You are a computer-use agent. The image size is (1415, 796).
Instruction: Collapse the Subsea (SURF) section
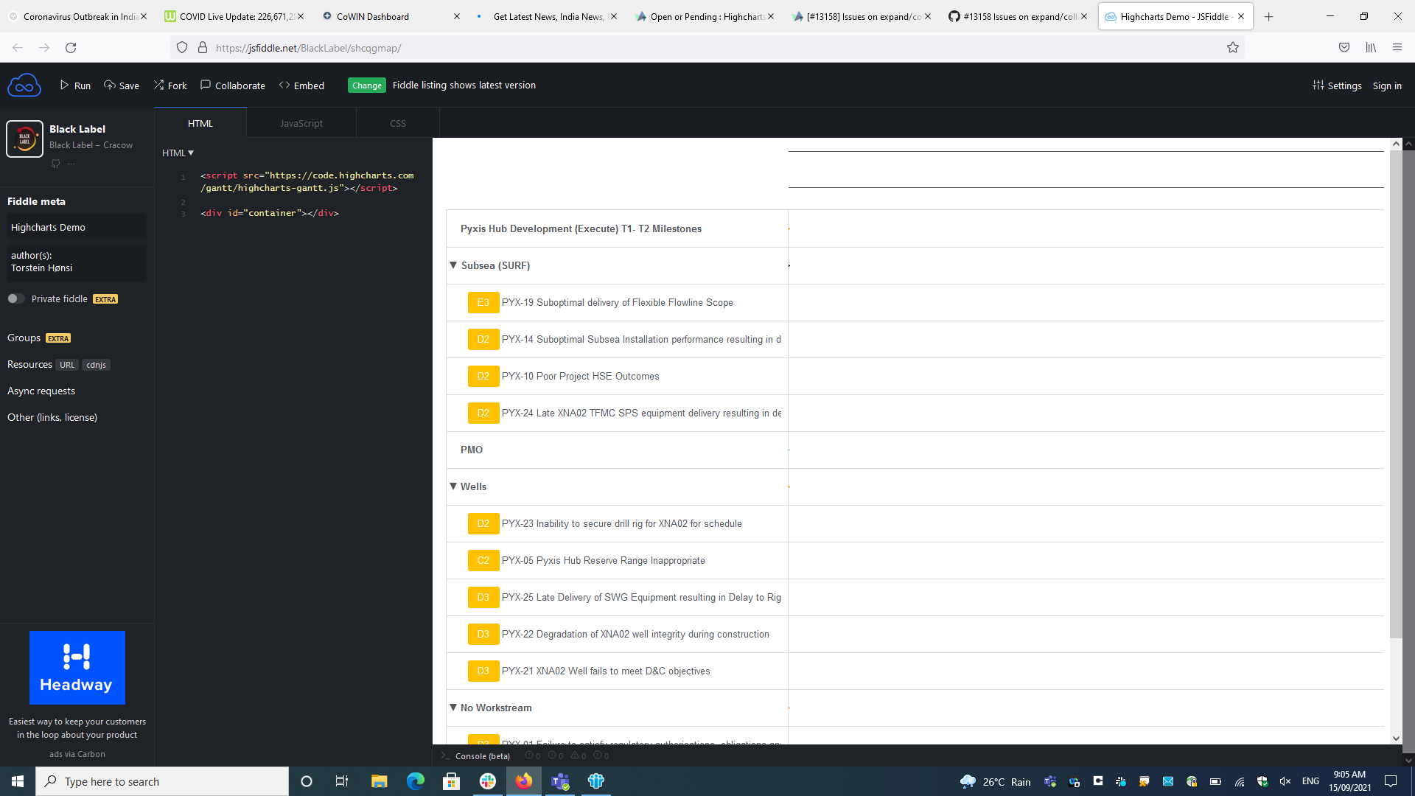(x=453, y=265)
